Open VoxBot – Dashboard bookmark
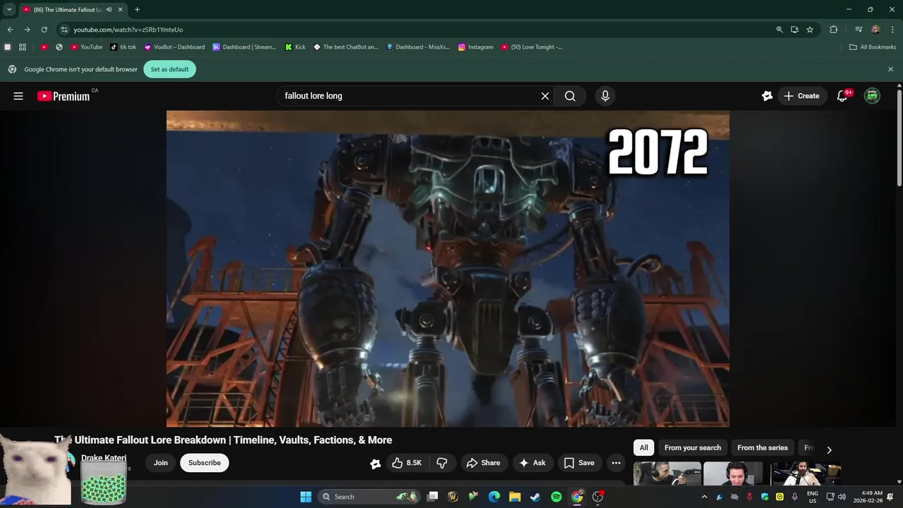 tap(174, 47)
